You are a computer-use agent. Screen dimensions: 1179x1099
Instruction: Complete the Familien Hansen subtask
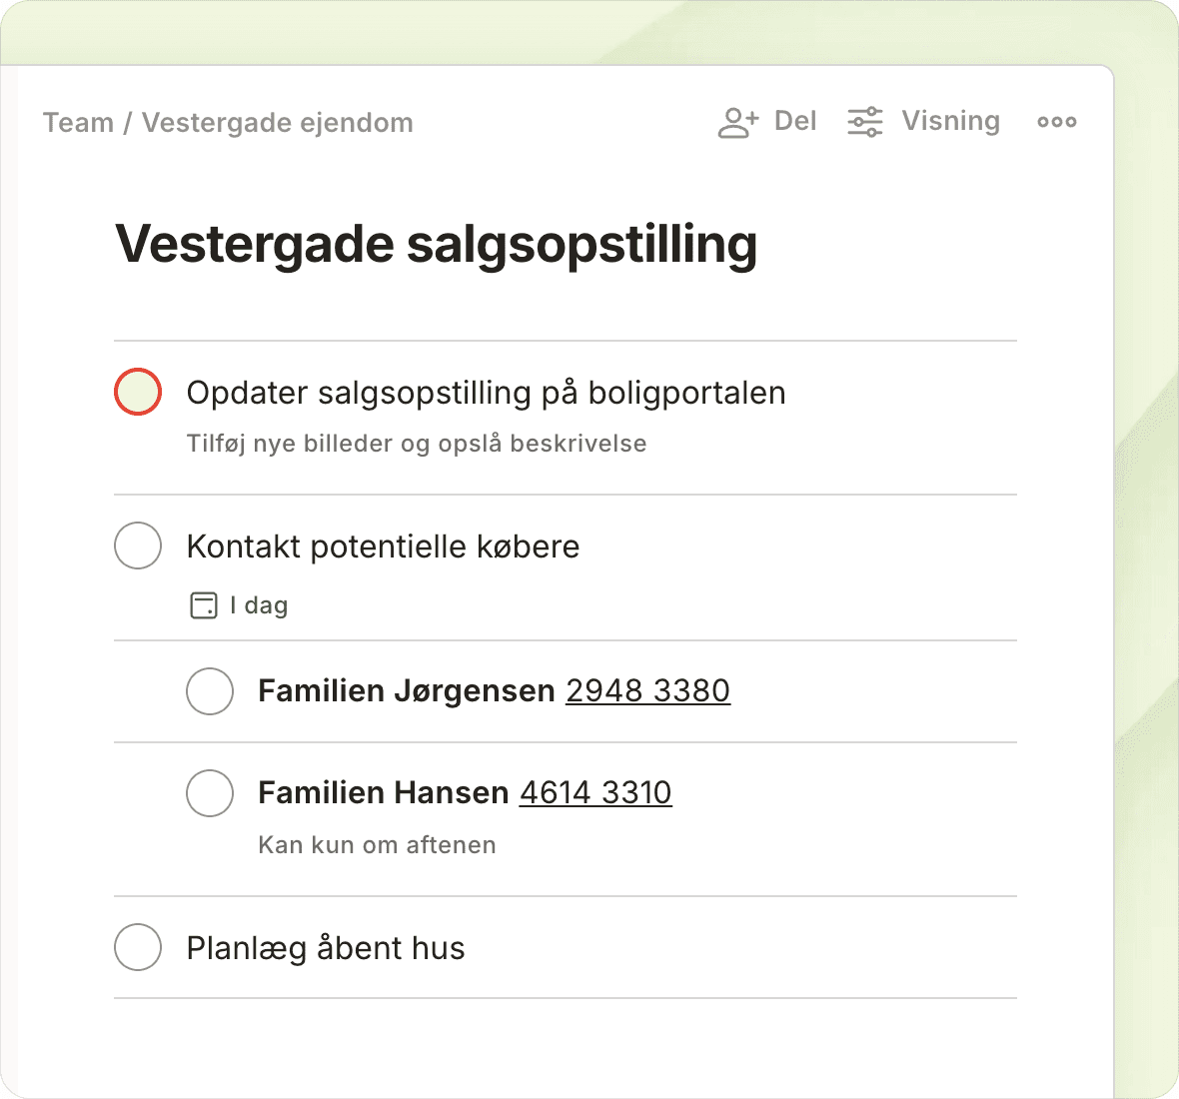210,793
